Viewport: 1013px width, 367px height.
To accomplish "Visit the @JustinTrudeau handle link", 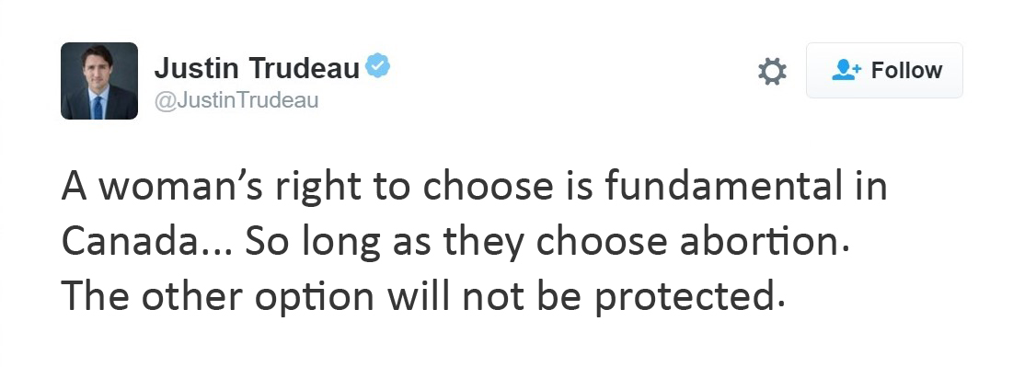I will pos(236,101).
